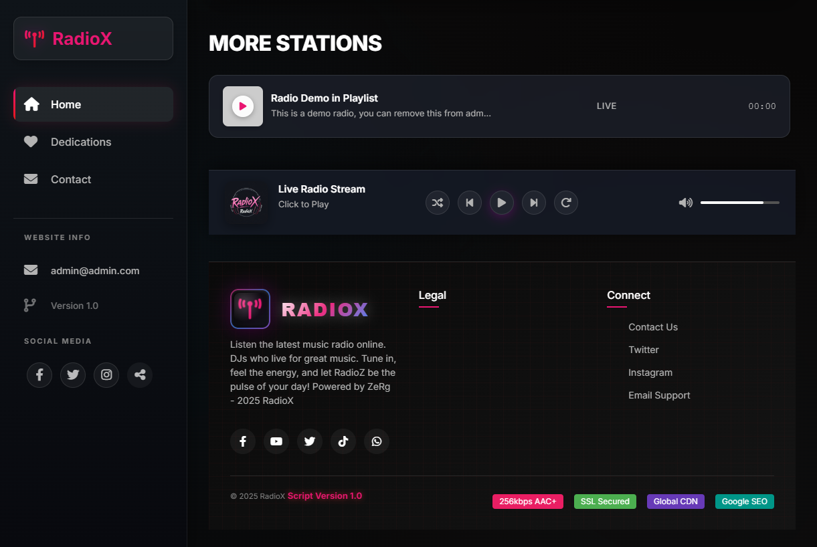Open the Contact menu item in the sidebar
Screen dimensions: 817x547
point(70,179)
